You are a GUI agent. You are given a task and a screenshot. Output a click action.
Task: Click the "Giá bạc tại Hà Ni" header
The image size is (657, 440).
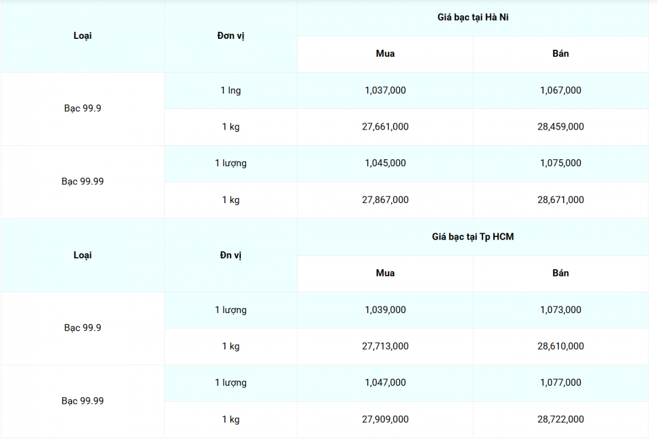click(472, 18)
